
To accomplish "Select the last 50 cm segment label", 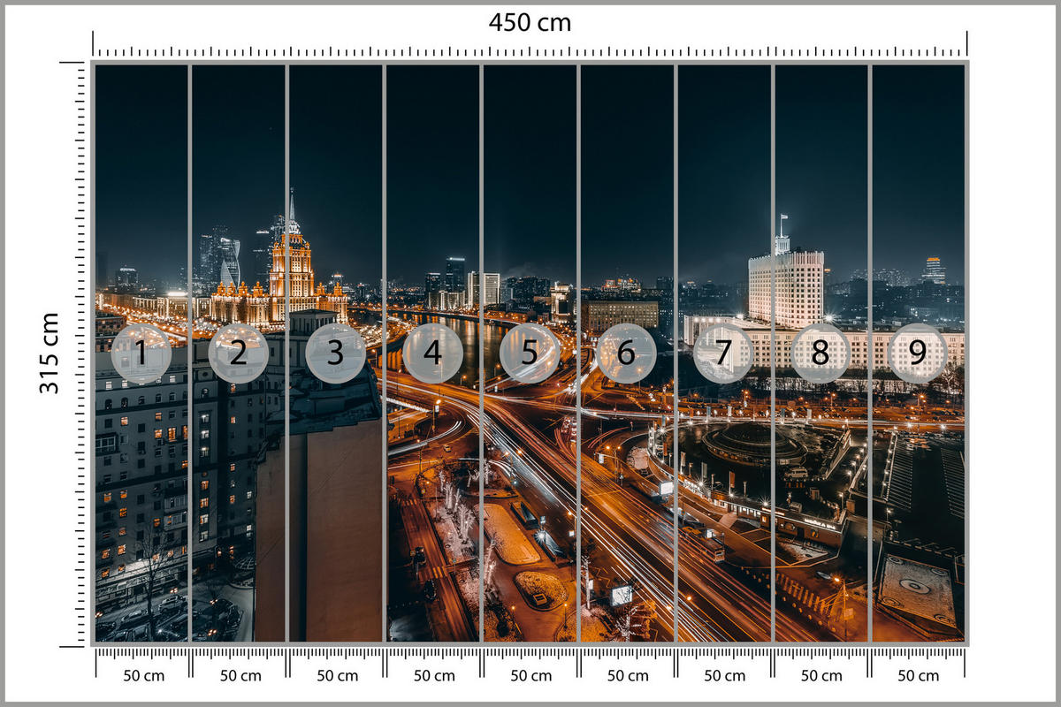I will (x=917, y=675).
